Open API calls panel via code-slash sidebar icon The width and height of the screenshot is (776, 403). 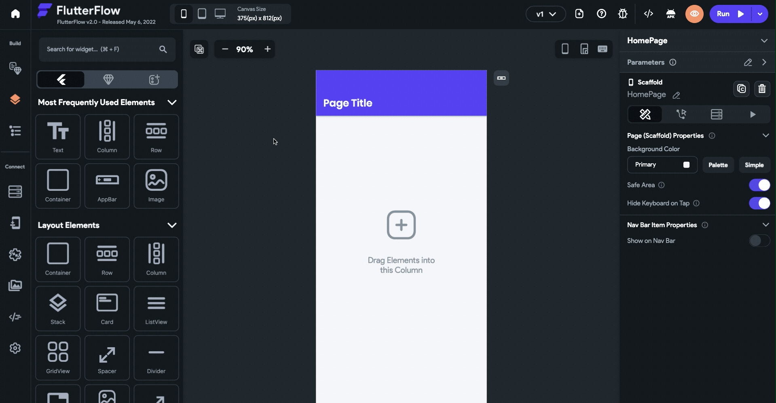(15, 317)
